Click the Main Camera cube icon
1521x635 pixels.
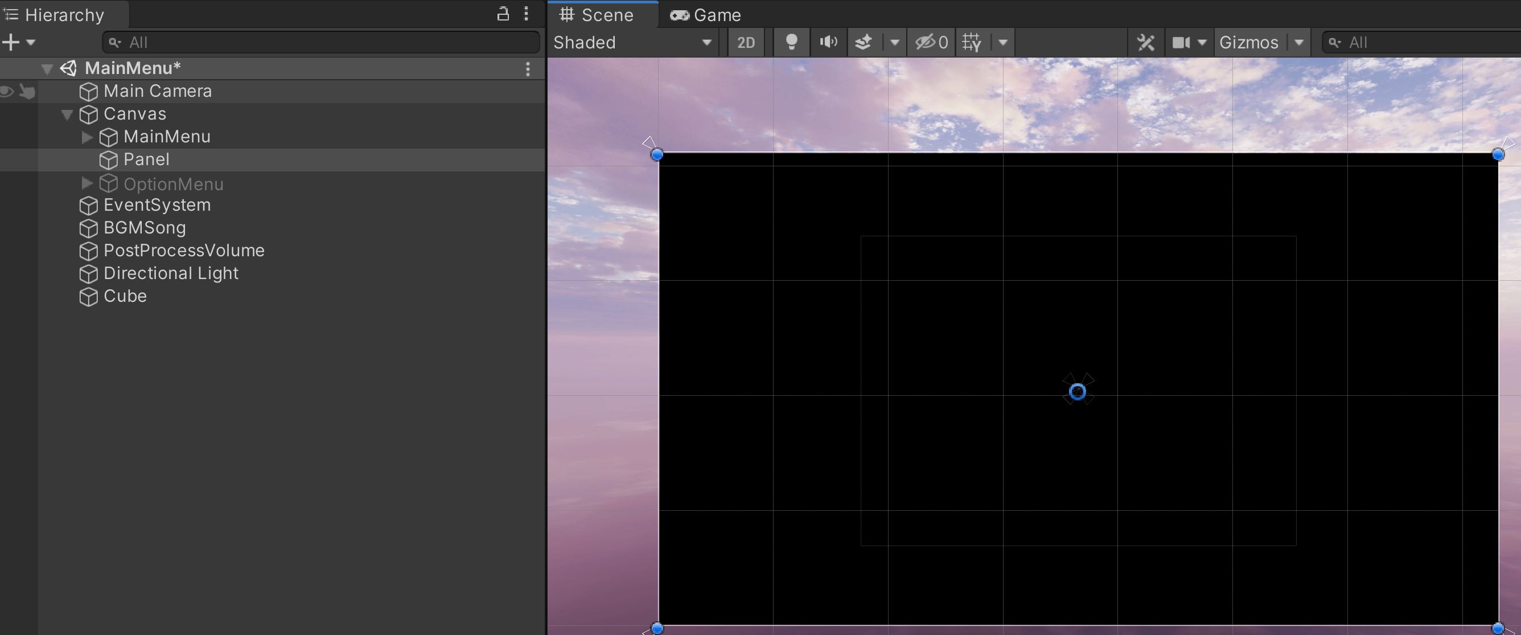[x=89, y=92]
